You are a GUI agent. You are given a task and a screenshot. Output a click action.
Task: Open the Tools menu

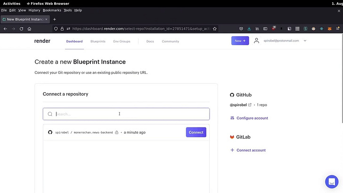click(67, 10)
